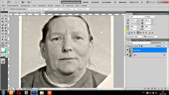
Task: Hide the 'Фон копия' layer
Action: click(128, 50)
